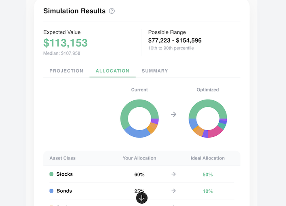Click the arrow between the donut charts
This screenshot has height=206, width=286.
tap(173, 115)
